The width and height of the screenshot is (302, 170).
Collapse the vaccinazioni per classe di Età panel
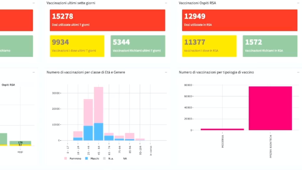click(x=166, y=72)
